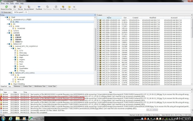Toggle checkbox for MagaNavixer folder
The height and width of the screenshot is (121, 193).
(x=15, y=55)
